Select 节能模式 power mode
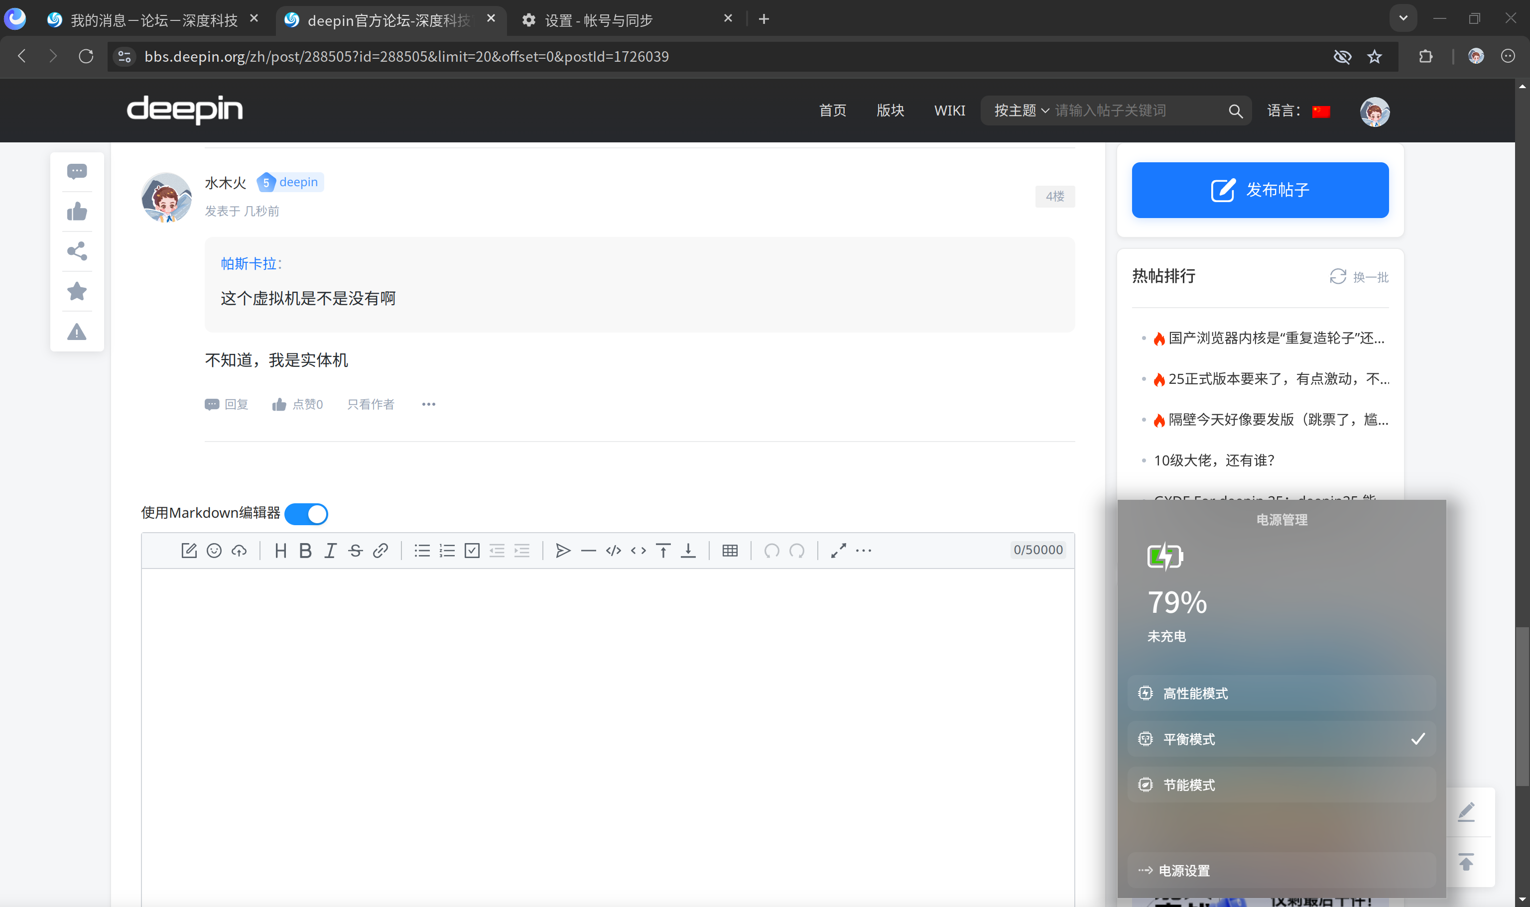The width and height of the screenshot is (1530, 907). (x=1282, y=785)
